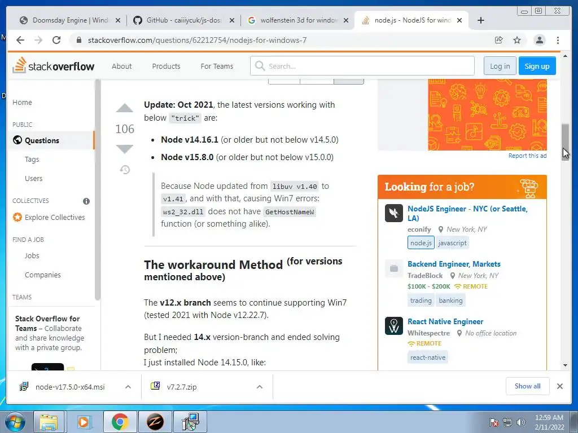
Task: Open the For Teams menu item
Action: (x=217, y=67)
